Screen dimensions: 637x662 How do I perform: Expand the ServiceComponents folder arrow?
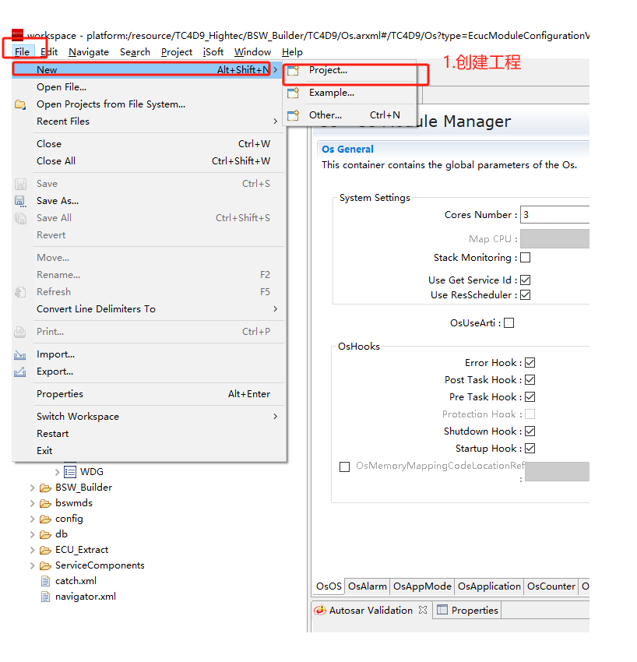coord(33,565)
